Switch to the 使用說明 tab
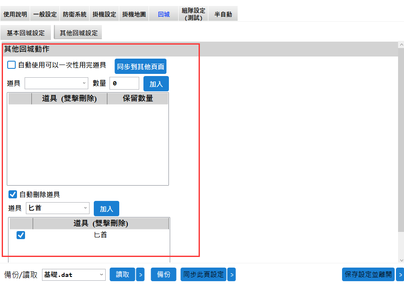This screenshot has width=404, height=285. [15, 13]
